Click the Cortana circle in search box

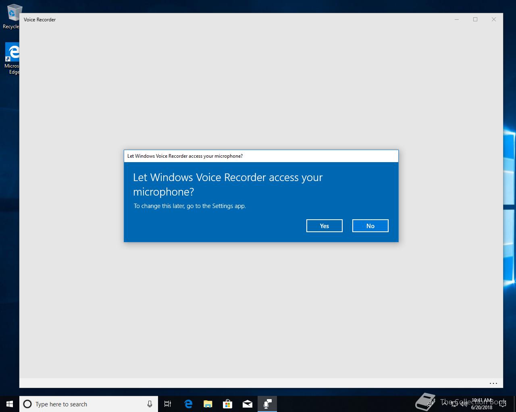(x=27, y=404)
